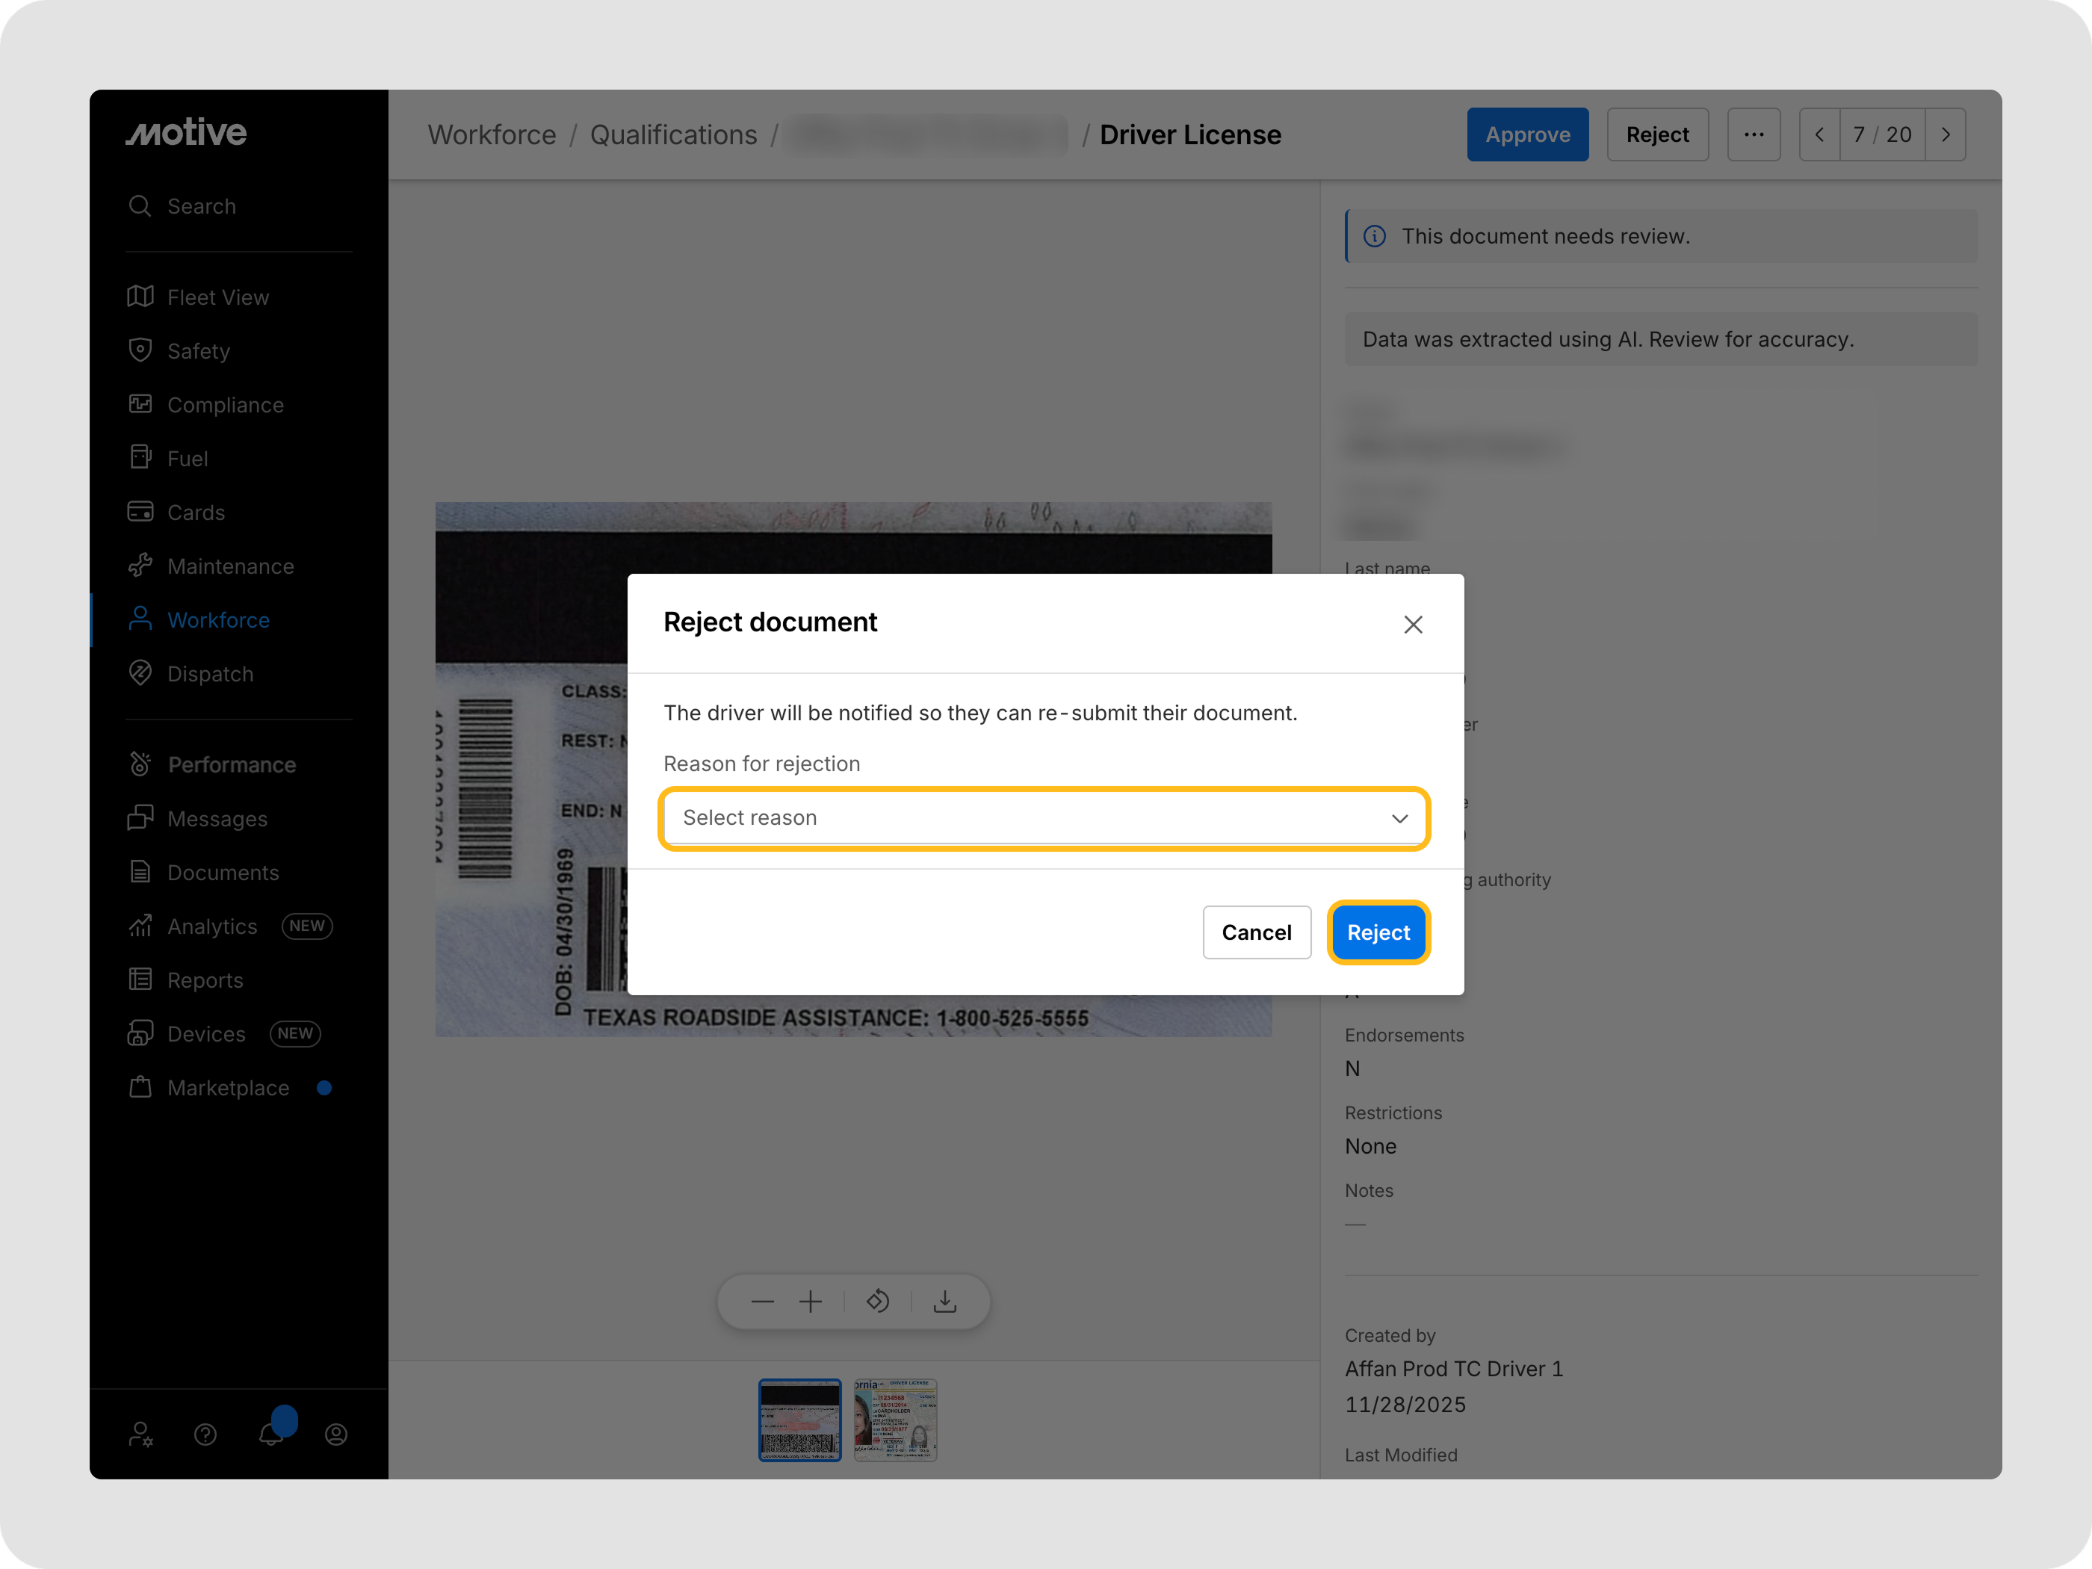This screenshot has width=2092, height=1569.
Task: Open notifications bell icon
Action: 271,1434
